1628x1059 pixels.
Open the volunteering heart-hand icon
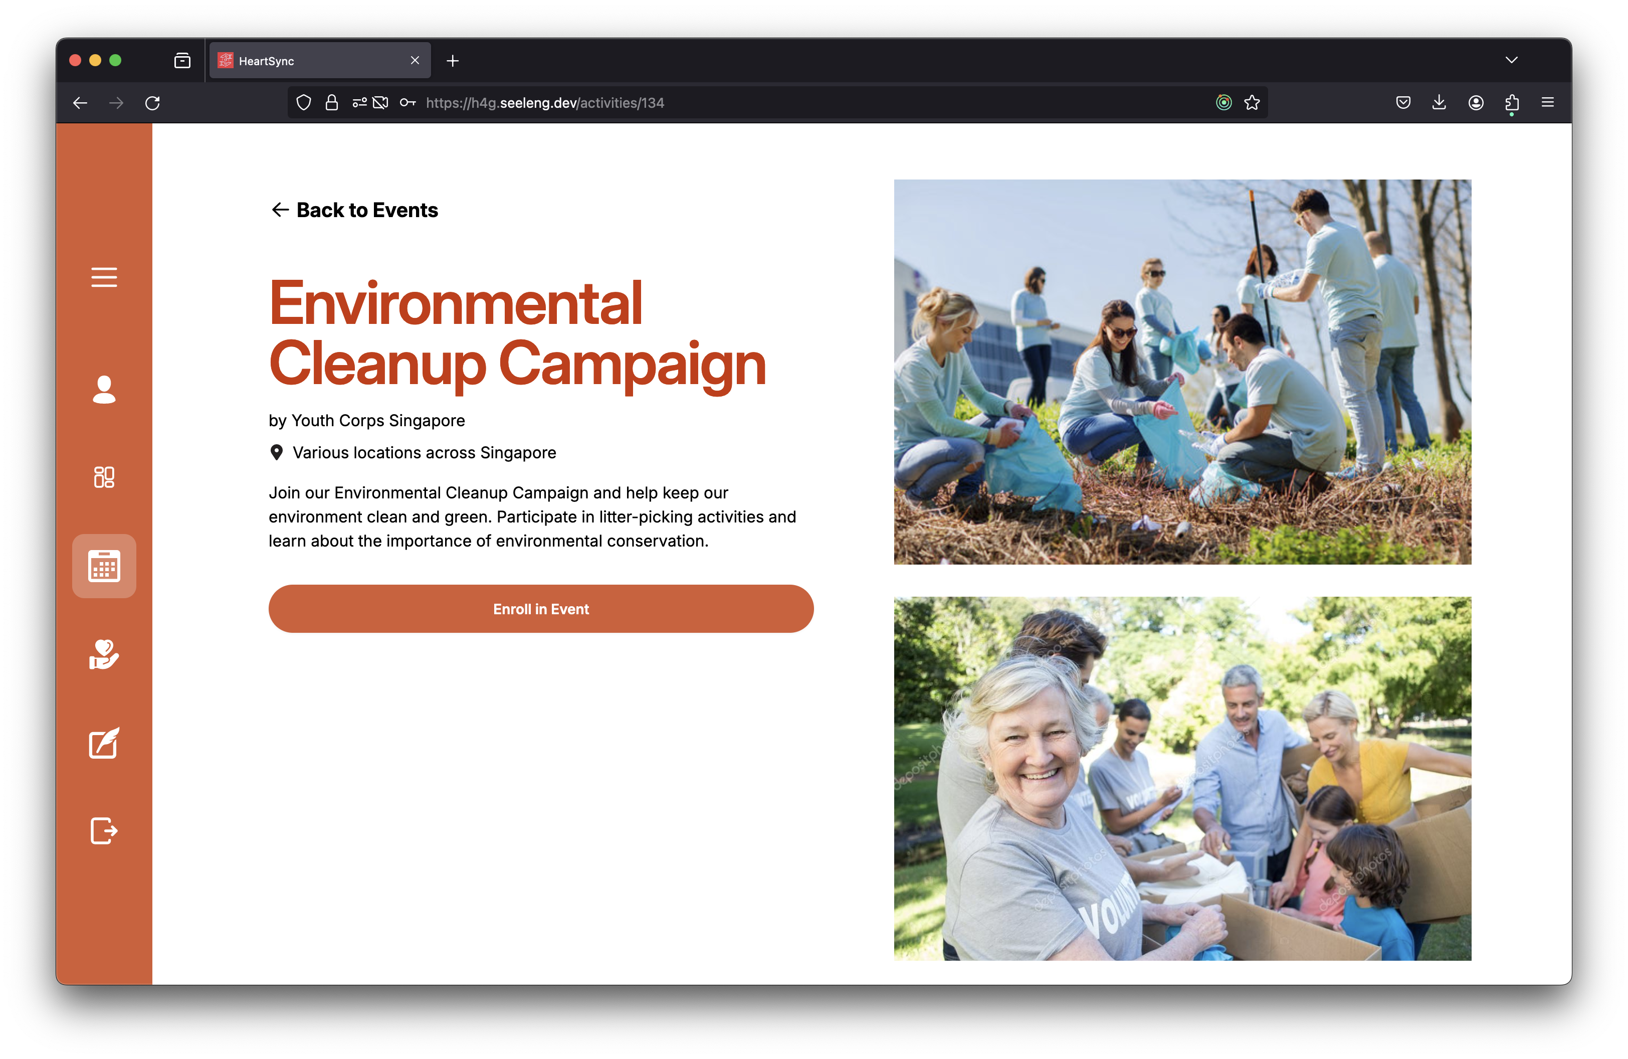(x=104, y=655)
